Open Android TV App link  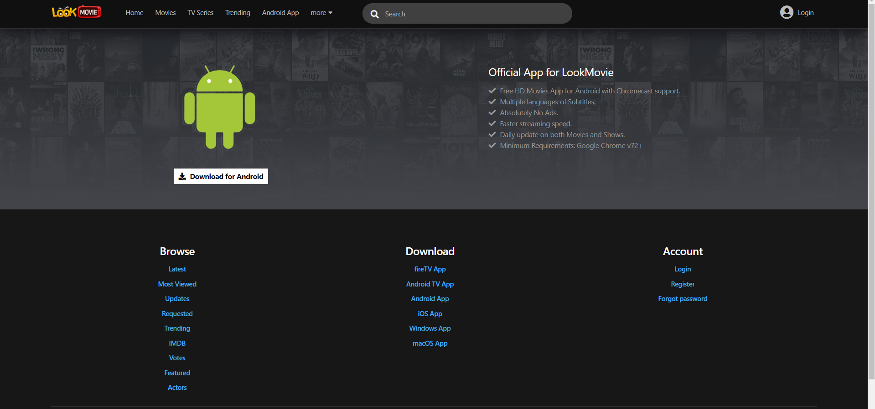(430, 284)
